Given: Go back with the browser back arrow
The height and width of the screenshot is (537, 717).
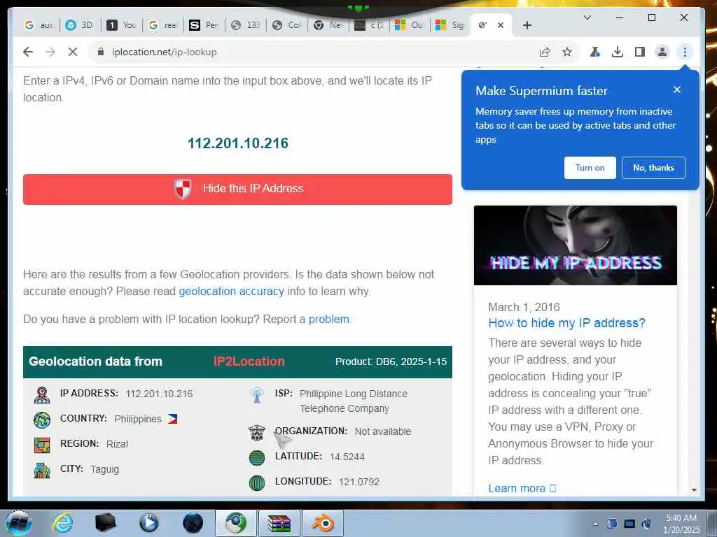Looking at the screenshot, I should pos(28,52).
